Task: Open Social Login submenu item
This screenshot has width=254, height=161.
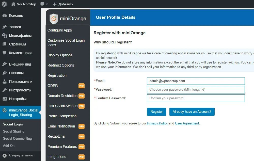Action: tap(13, 124)
